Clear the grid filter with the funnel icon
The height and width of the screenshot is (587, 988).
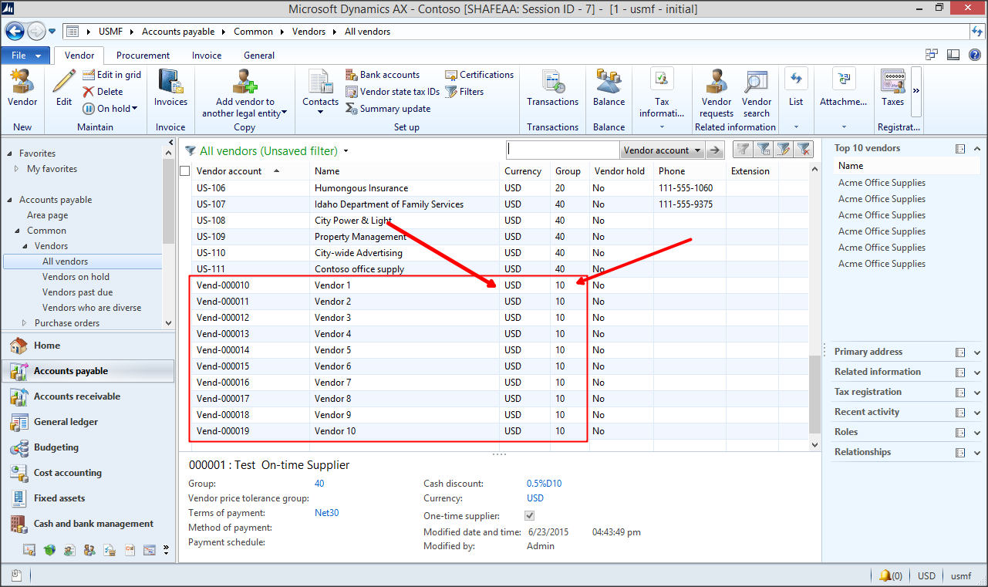coord(803,148)
